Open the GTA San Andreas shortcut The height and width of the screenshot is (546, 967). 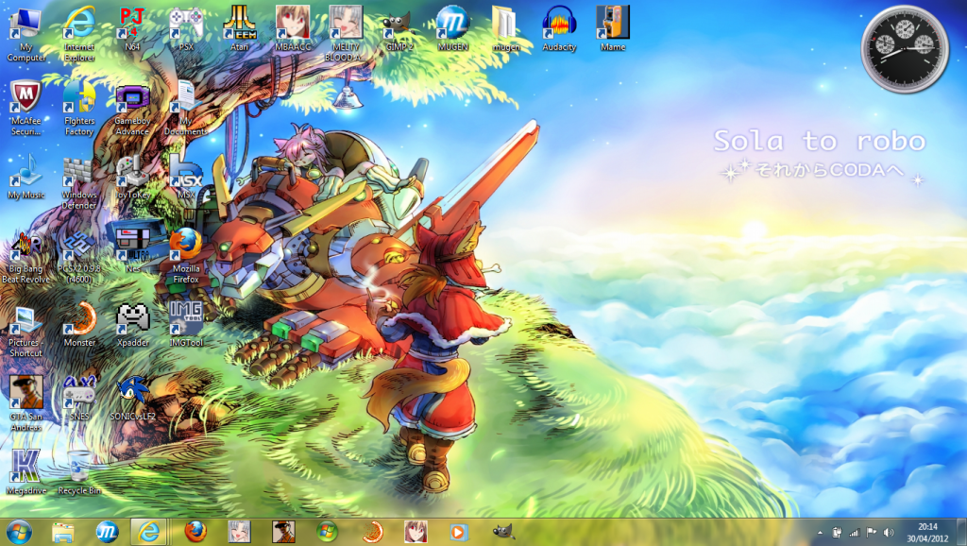[x=25, y=404]
